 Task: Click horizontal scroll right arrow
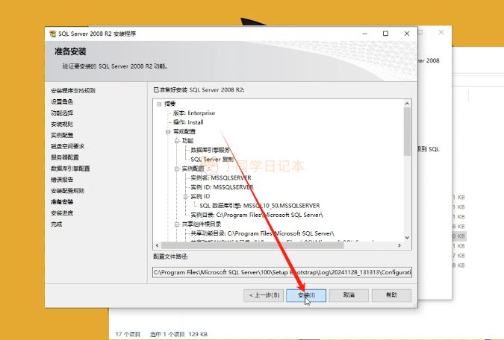[399, 245]
